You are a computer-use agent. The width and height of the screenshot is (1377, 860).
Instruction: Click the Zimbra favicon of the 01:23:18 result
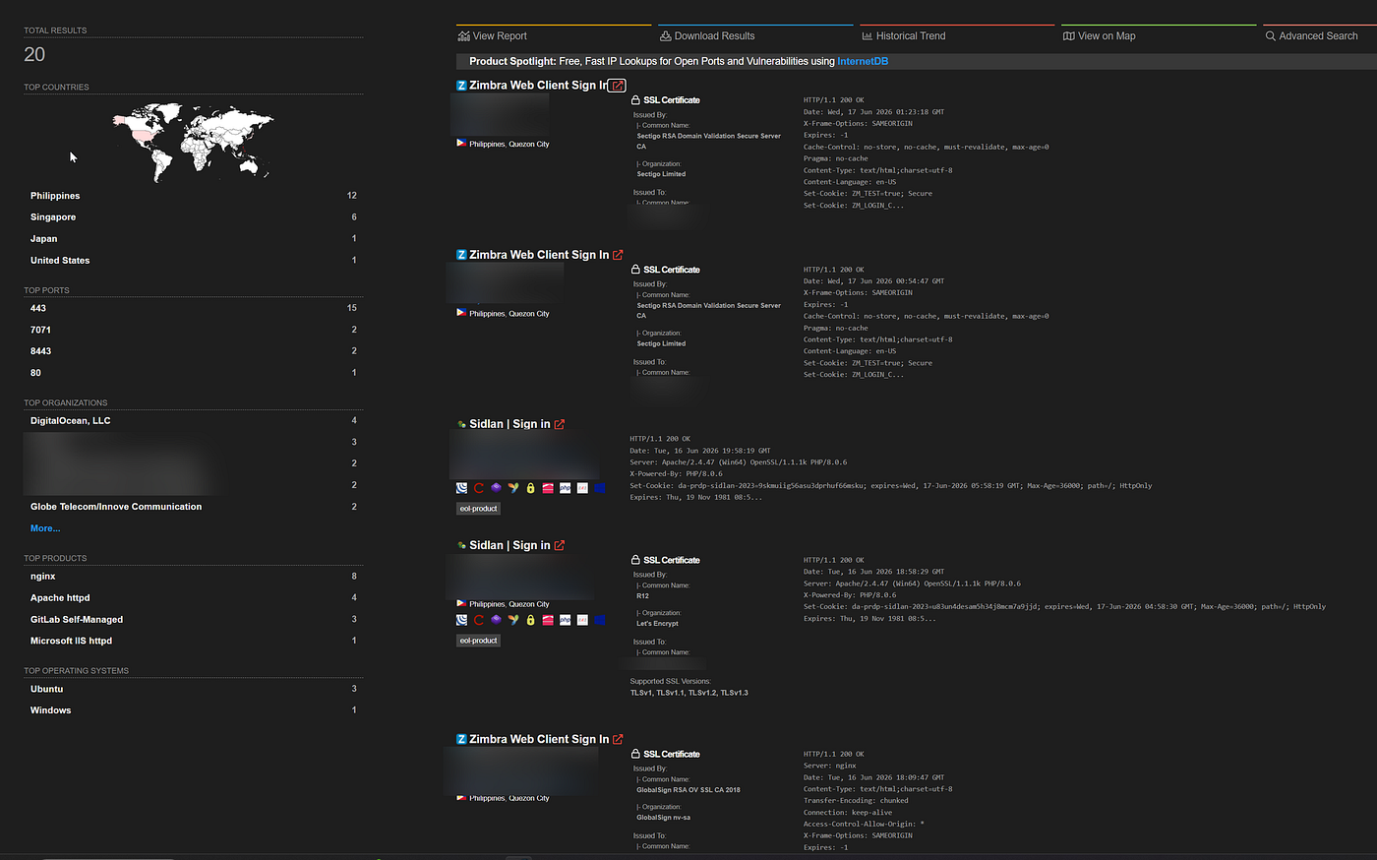461,86
